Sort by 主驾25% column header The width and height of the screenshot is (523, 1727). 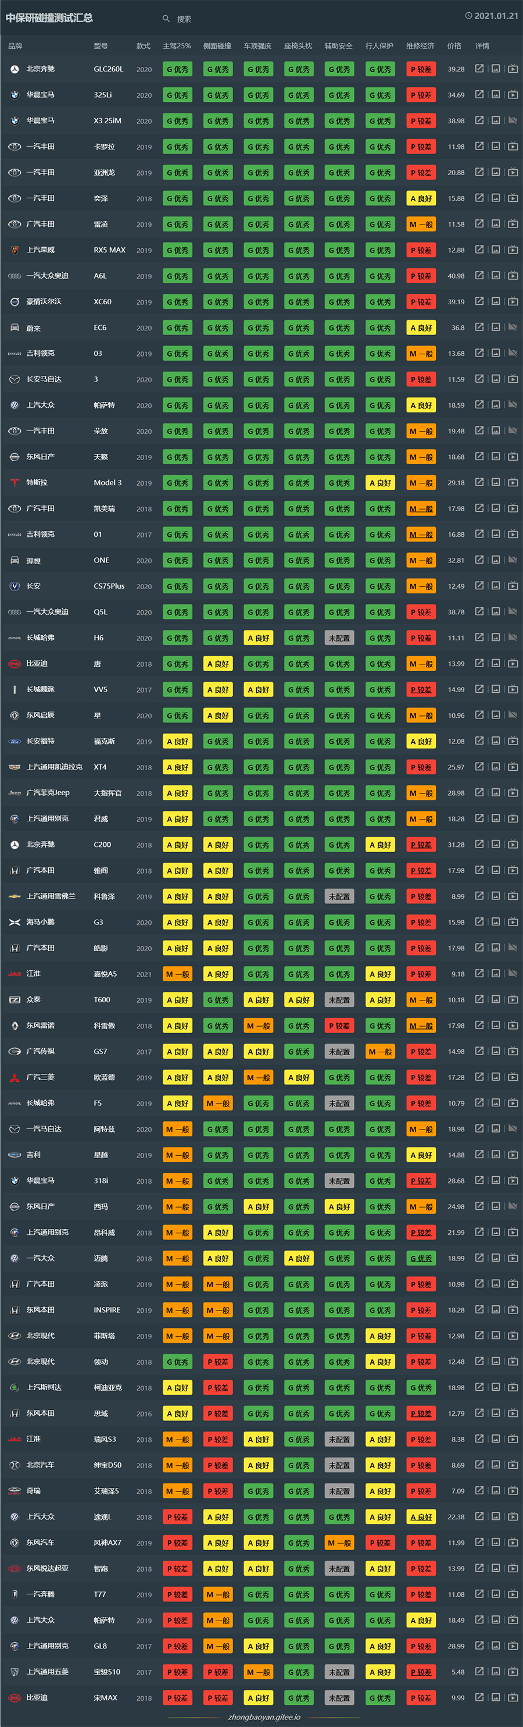tap(177, 45)
